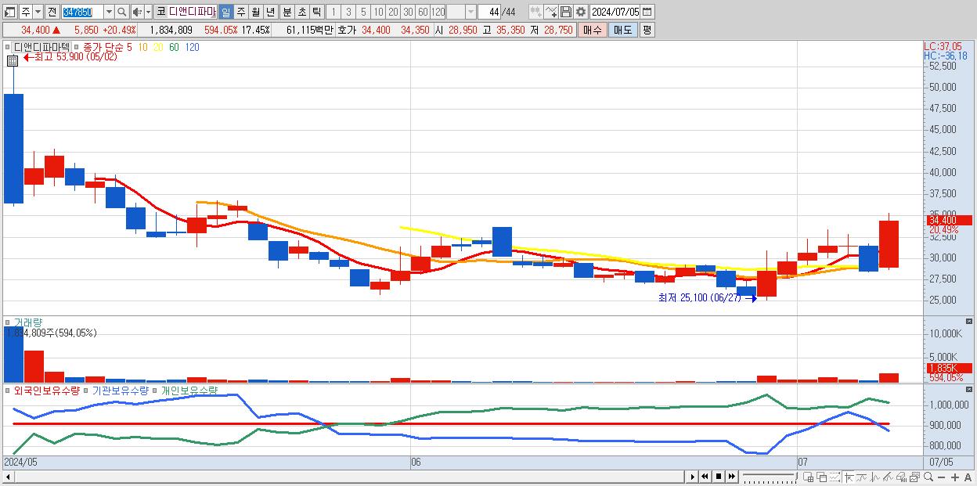
Task: Click the overlapping windows icon at bottom
Action: click(821, 477)
